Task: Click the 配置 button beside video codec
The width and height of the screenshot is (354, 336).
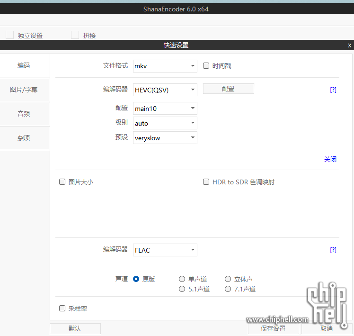Action: tap(229, 89)
